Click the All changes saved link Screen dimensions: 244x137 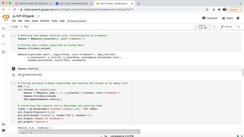pyautogui.click(x=77, y=21)
